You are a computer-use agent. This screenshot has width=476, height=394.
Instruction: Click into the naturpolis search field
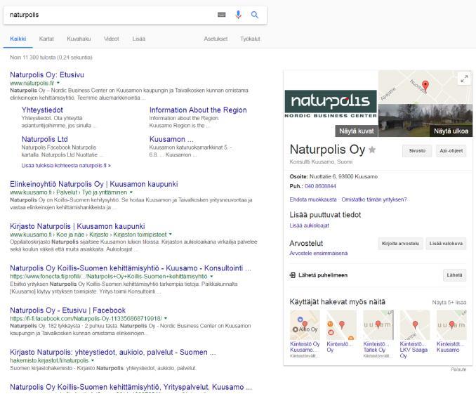coord(110,15)
